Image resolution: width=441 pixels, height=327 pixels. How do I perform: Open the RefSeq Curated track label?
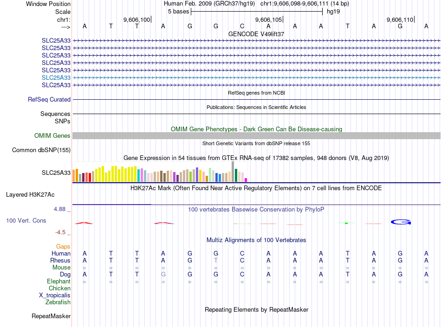[x=49, y=99]
